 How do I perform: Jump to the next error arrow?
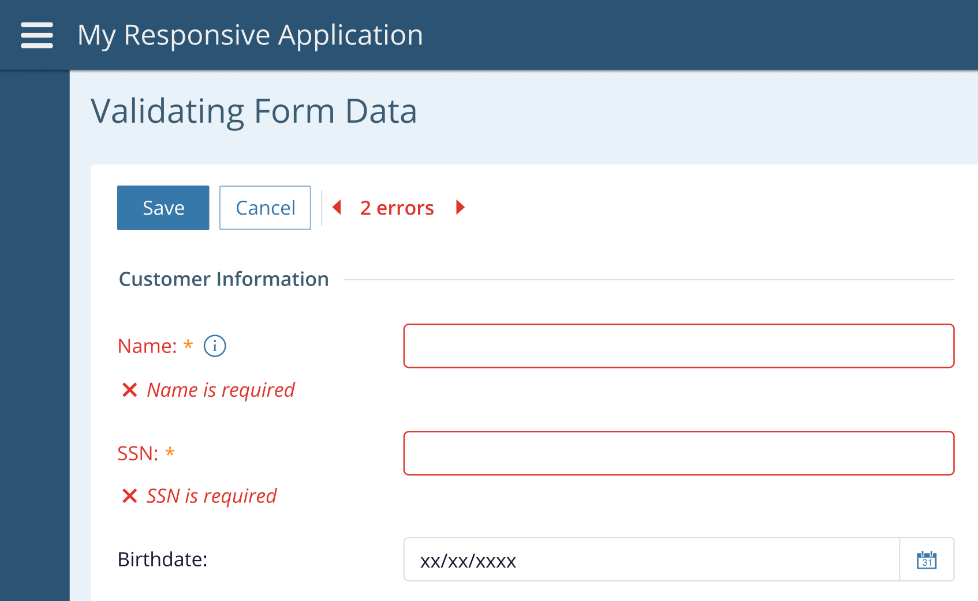point(460,207)
